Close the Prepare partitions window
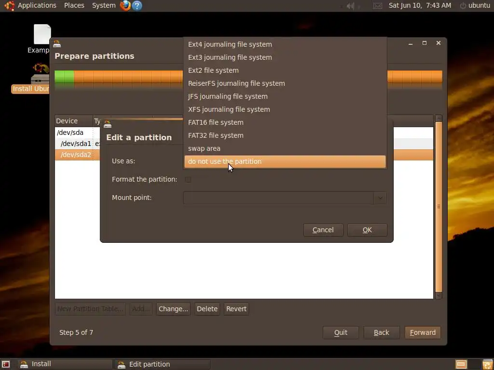This screenshot has width=494, height=370. pyautogui.click(x=438, y=43)
